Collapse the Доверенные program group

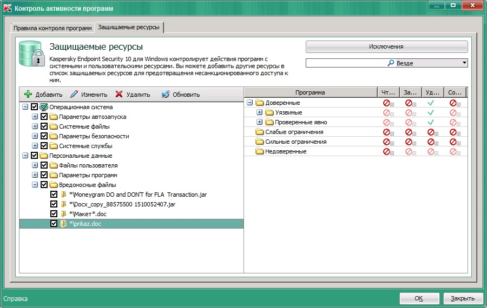pos(249,103)
